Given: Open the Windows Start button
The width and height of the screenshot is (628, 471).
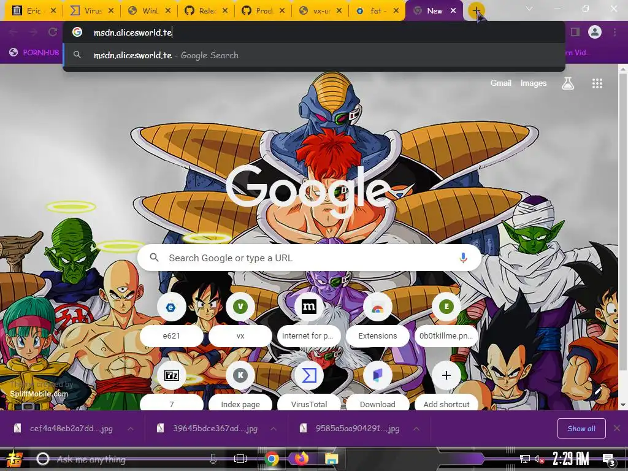Looking at the screenshot, I should (15, 459).
